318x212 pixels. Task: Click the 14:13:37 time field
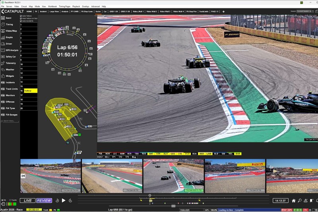[x=280, y=200]
